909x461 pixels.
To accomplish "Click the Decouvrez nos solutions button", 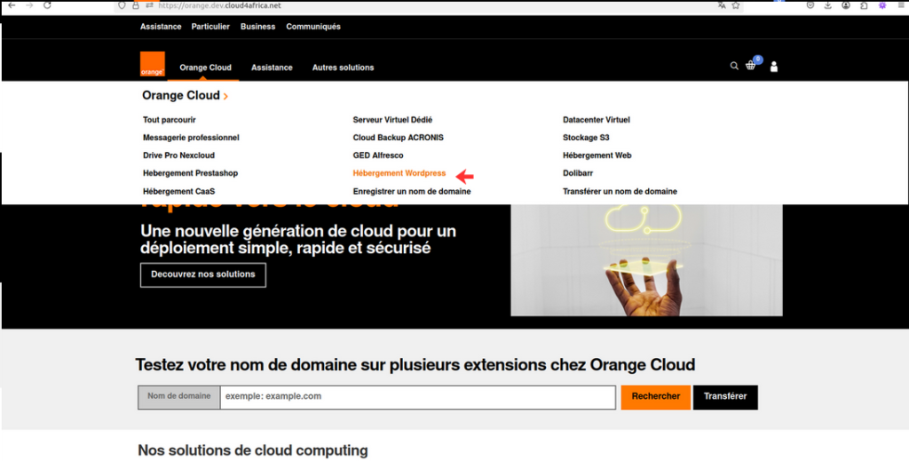I will [x=202, y=274].
